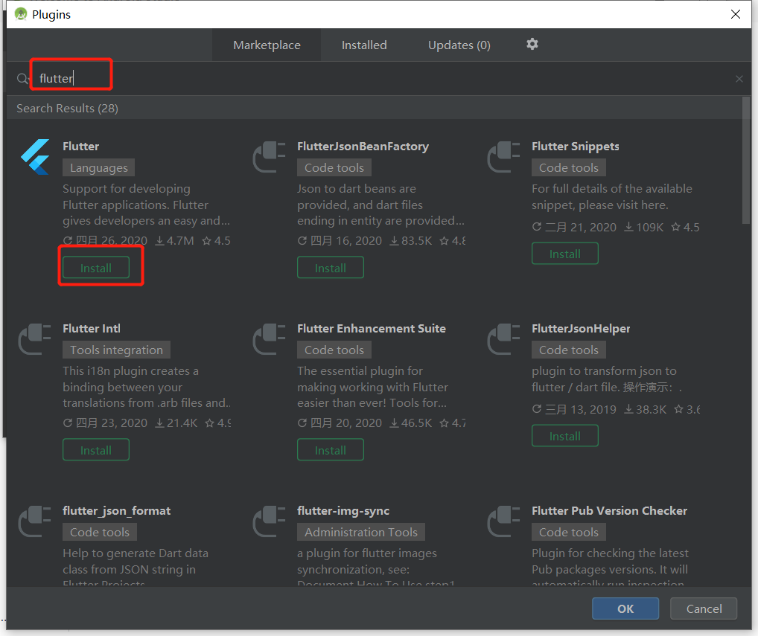The width and height of the screenshot is (758, 636).
Task: Click the FlutterJsonBeanFactory plugin icon
Action: click(270, 157)
